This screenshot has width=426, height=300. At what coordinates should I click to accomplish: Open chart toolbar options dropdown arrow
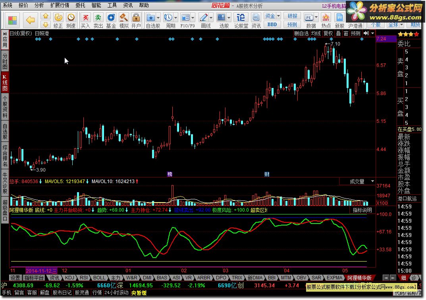point(372,33)
